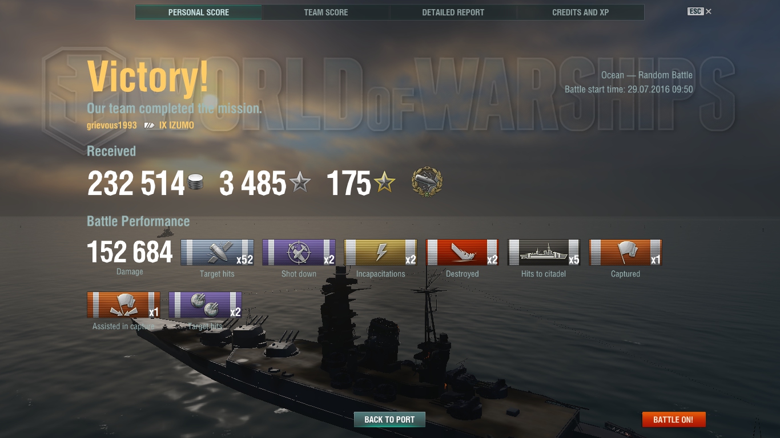Viewport: 780px width, 438px height.
Task: Click the Assisted in capture ribbon
Action: pos(123,305)
